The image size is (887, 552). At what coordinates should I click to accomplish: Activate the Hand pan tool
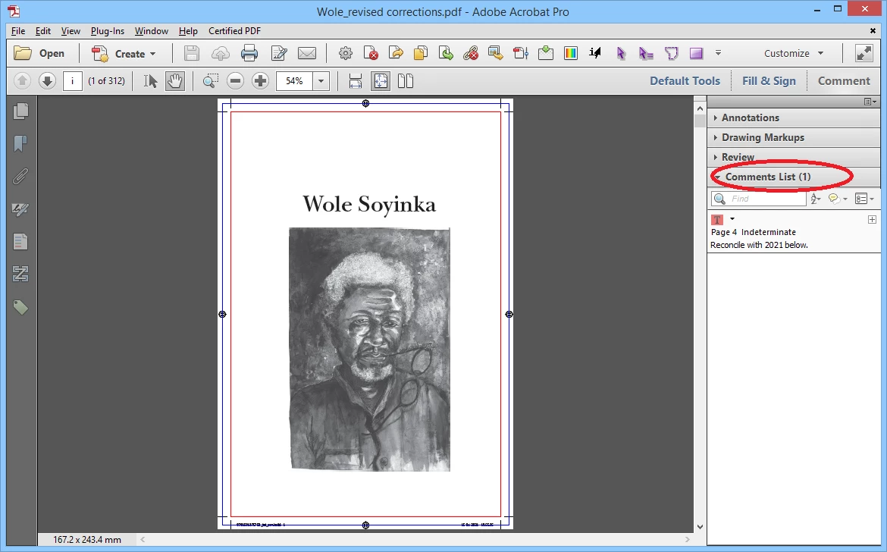175,81
